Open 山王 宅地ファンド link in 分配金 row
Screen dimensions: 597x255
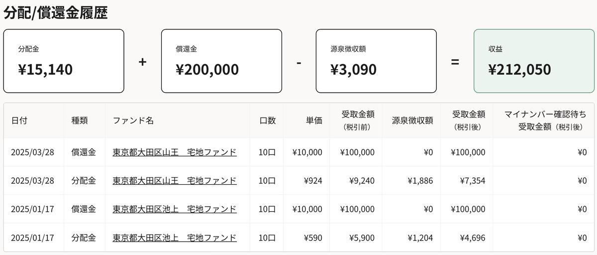[175, 180]
